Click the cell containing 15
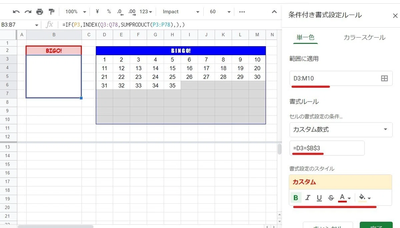Image resolution: width=400 pixels, height=228 pixels. tap(172, 68)
